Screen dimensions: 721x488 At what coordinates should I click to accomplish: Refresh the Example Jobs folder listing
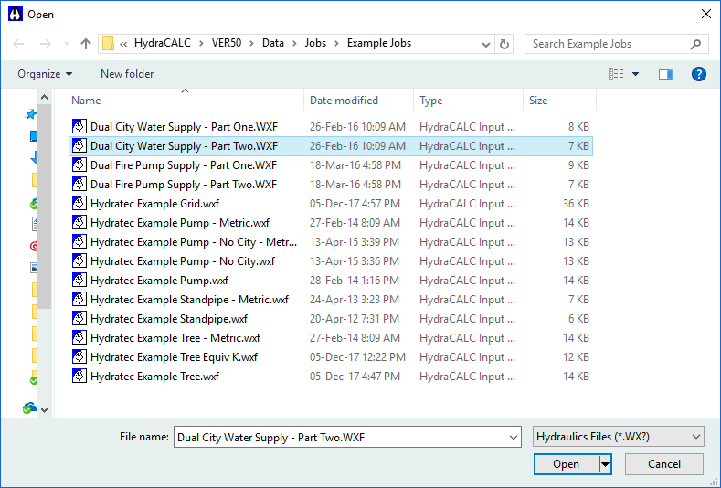504,44
